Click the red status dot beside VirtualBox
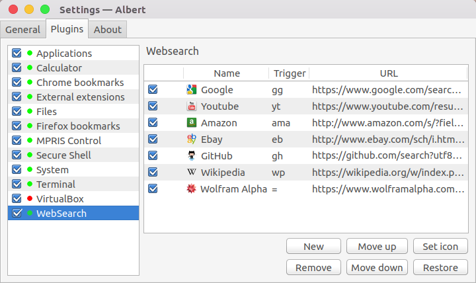This screenshot has height=283, width=476. pos(30,198)
